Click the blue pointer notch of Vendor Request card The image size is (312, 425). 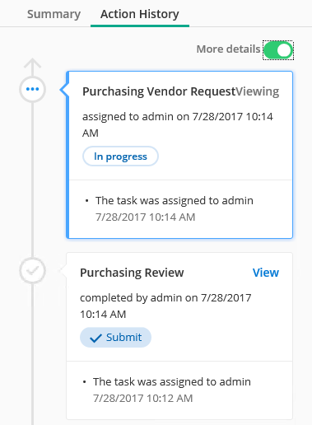click(64, 90)
